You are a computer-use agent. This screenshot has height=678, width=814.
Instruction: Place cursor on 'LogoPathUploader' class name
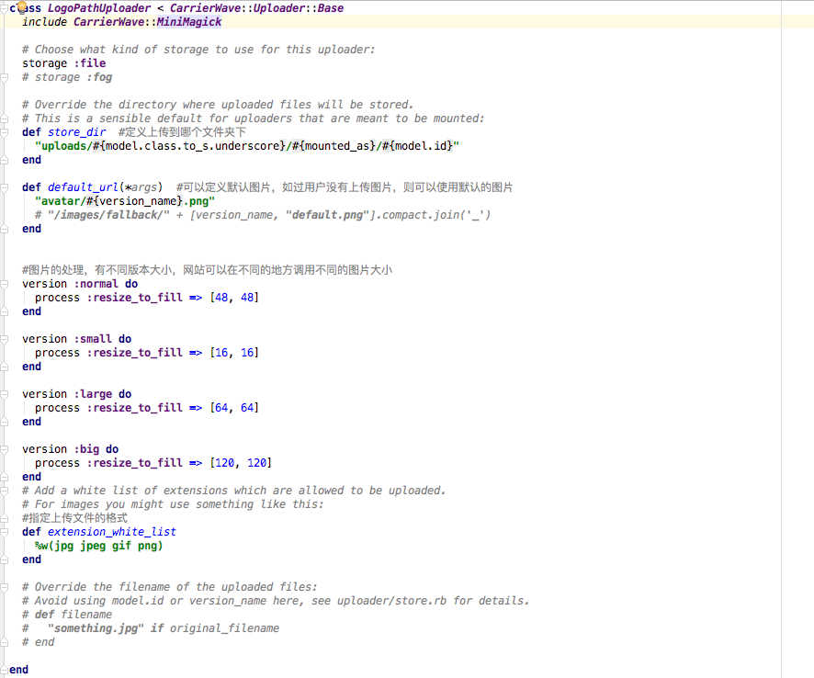pyautogui.click(x=99, y=8)
